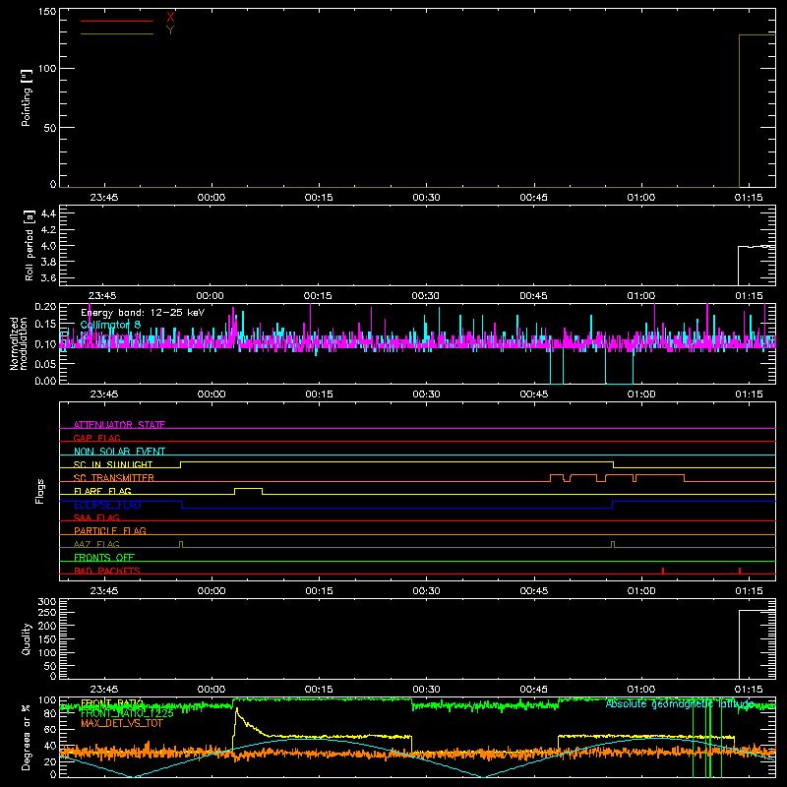Click the GAP_FLAG label
This screenshot has height=787, width=787.
[x=96, y=438]
